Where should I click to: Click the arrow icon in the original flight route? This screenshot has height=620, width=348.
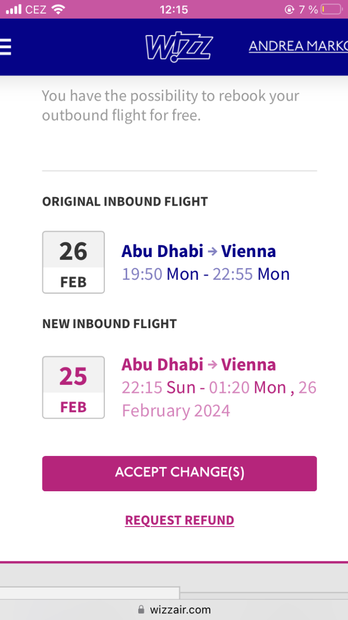[x=212, y=251]
